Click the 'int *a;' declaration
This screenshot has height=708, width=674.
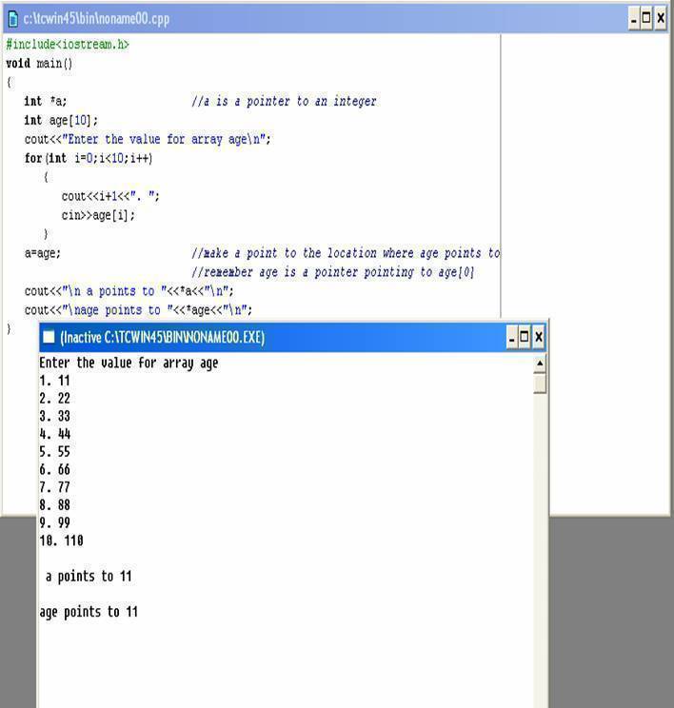(x=45, y=101)
